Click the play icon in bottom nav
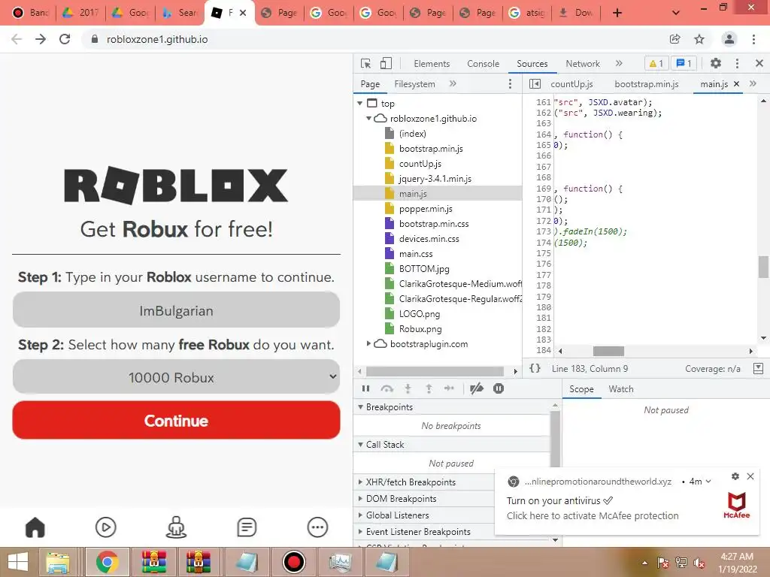The height and width of the screenshot is (577, 770). point(105,527)
